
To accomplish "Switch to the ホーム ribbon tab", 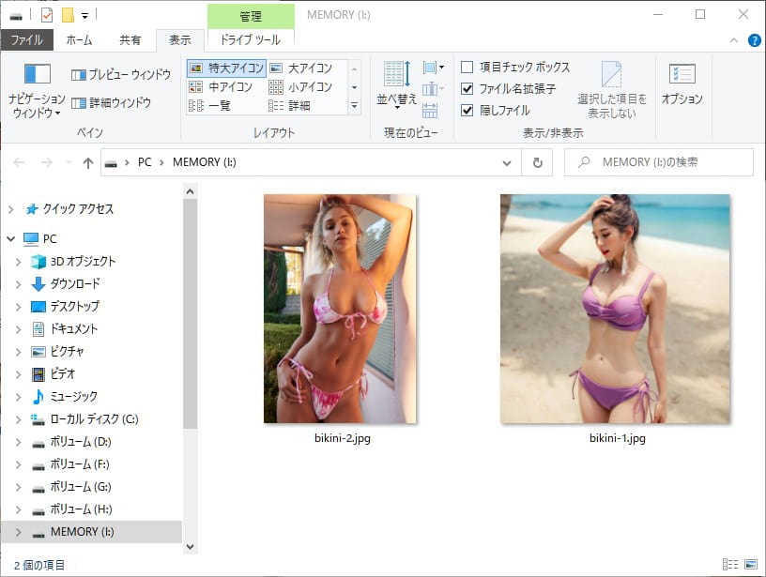I will (81, 40).
